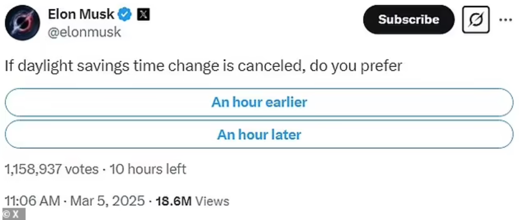This screenshot has height=220, width=519.
Task: Open the 11:06 AM timestamp link
Action: point(32,201)
